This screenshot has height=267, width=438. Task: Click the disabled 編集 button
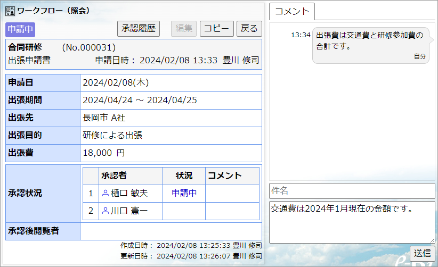183,28
